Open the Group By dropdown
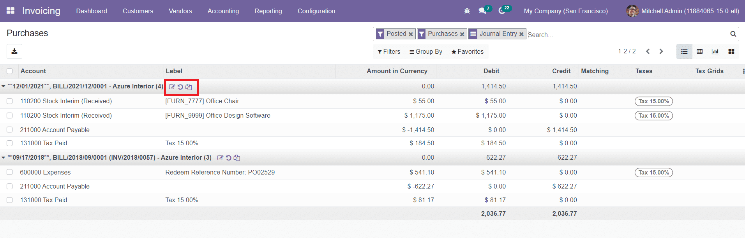 point(425,51)
